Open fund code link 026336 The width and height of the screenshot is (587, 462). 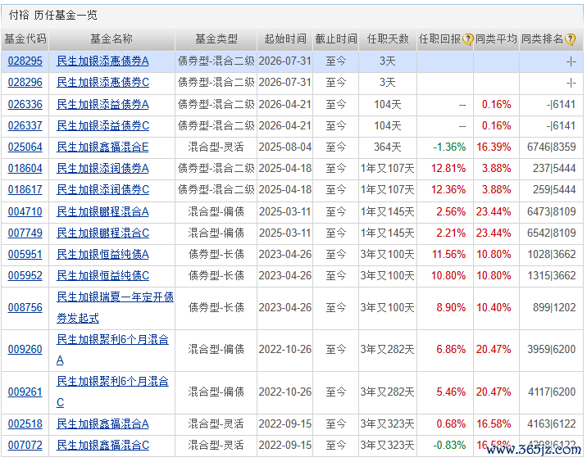click(25, 104)
